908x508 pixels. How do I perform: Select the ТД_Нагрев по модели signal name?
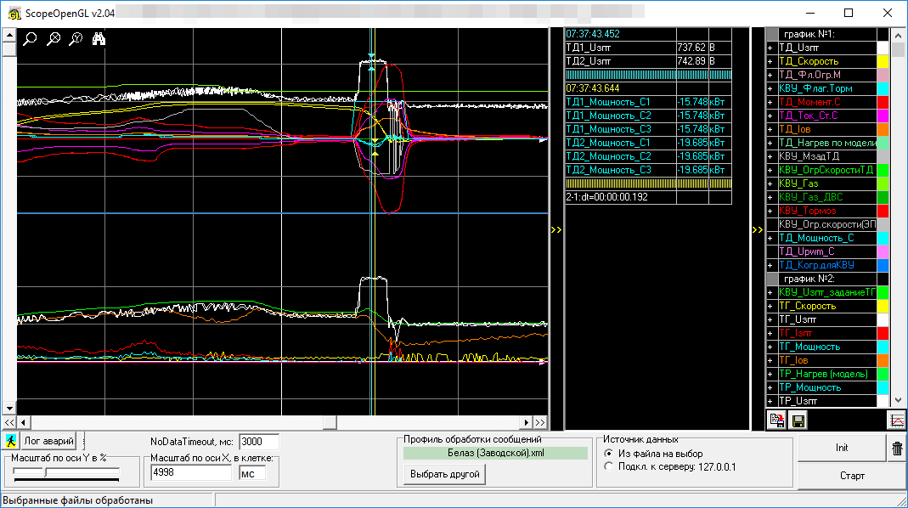pyautogui.click(x=827, y=143)
